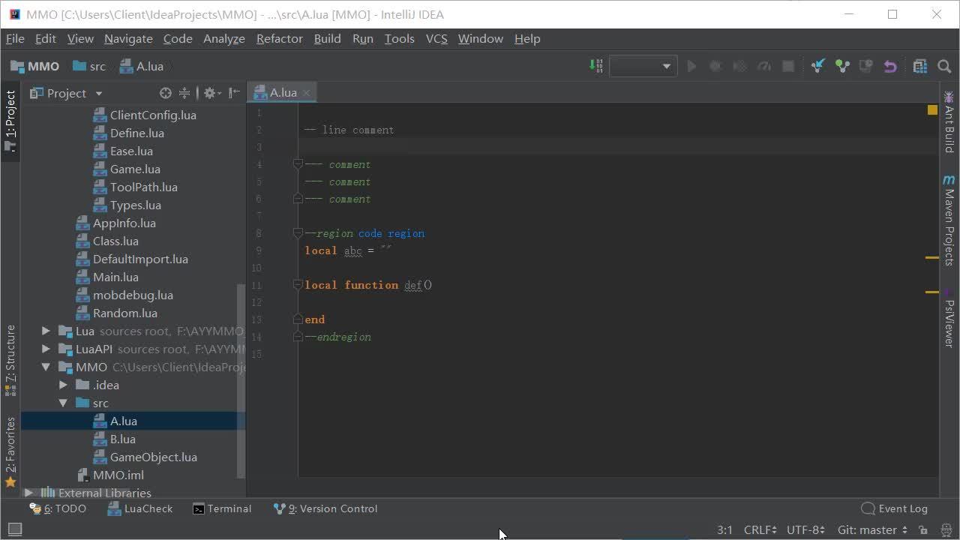Screen dimensions: 960x540
Task: Open the Terminal tool window
Action: point(222,508)
